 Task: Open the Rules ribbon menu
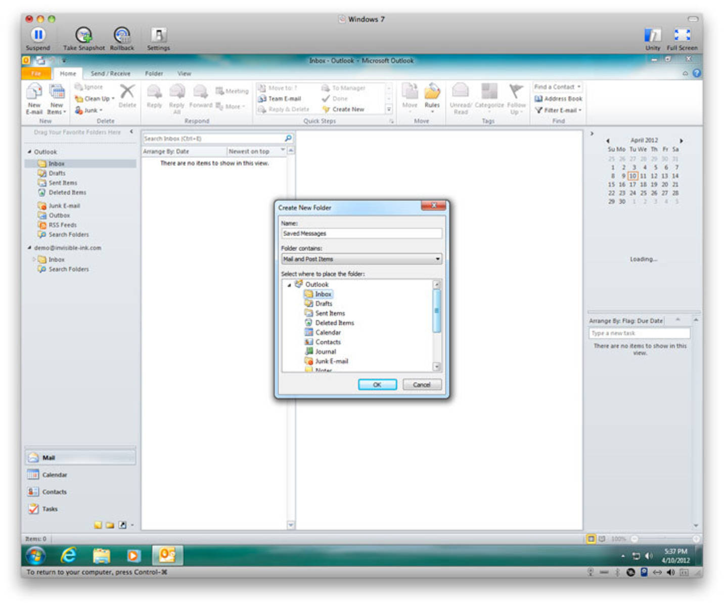tap(432, 99)
